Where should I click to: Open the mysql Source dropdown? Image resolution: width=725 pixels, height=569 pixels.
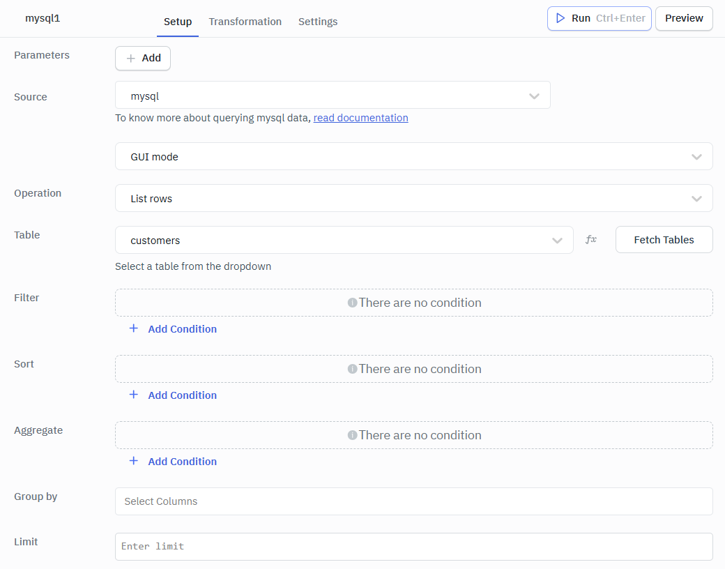(333, 96)
